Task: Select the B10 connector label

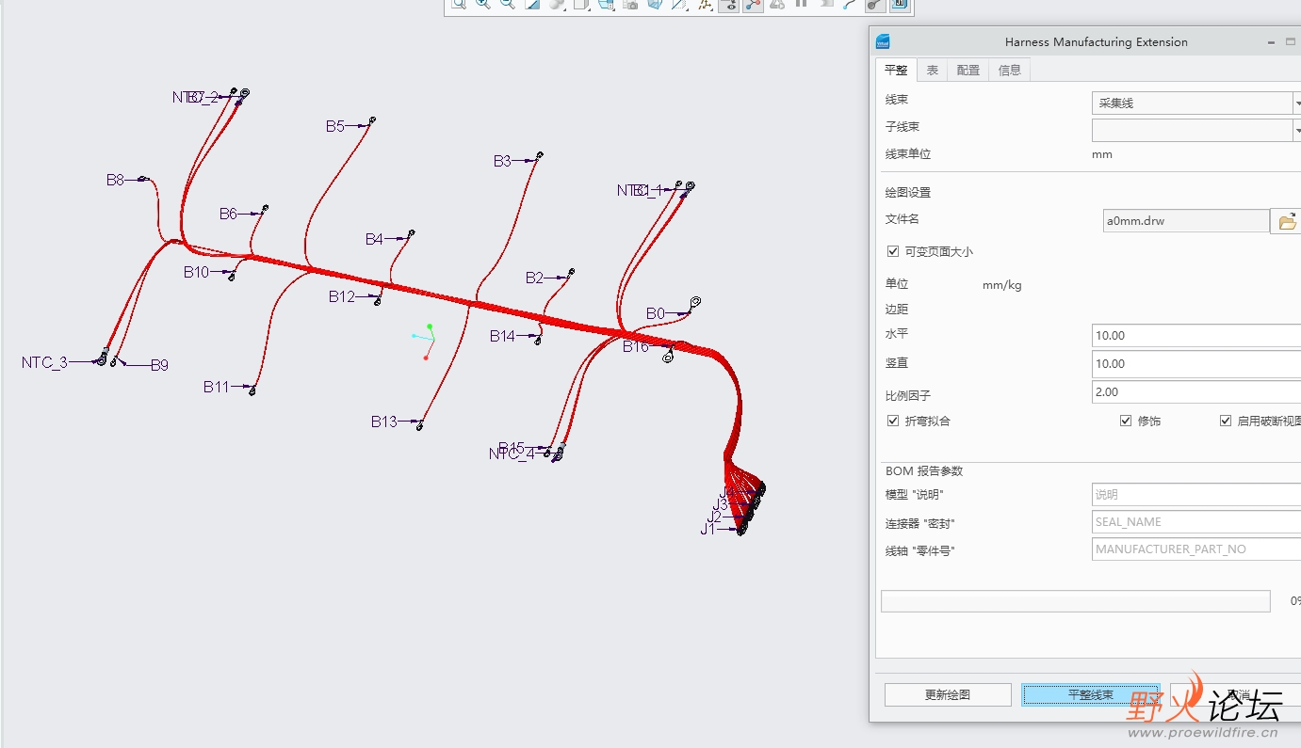Action: click(x=196, y=272)
